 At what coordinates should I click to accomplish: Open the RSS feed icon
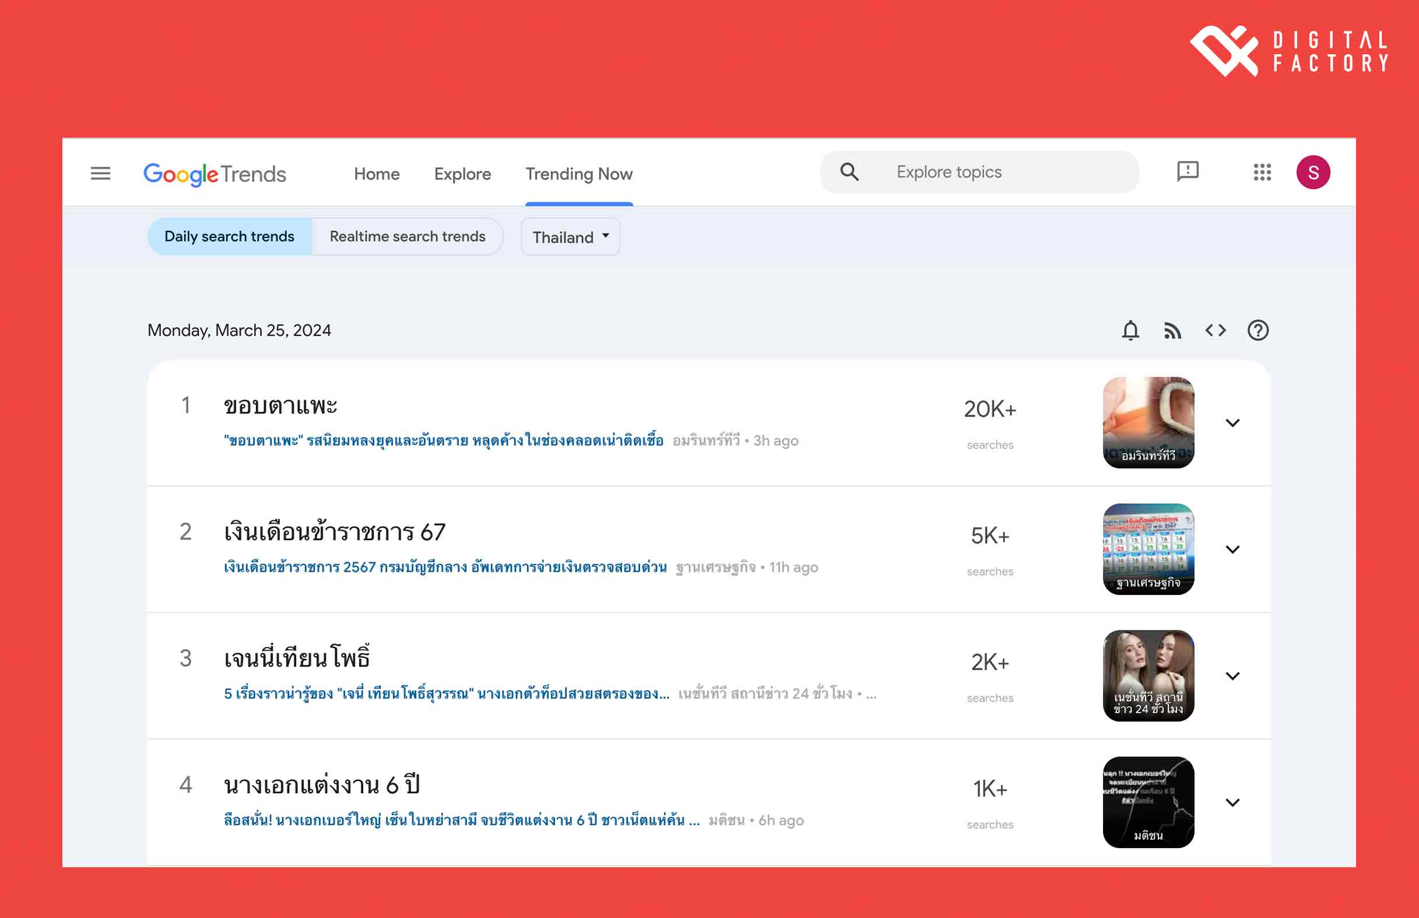coord(1172,330)
